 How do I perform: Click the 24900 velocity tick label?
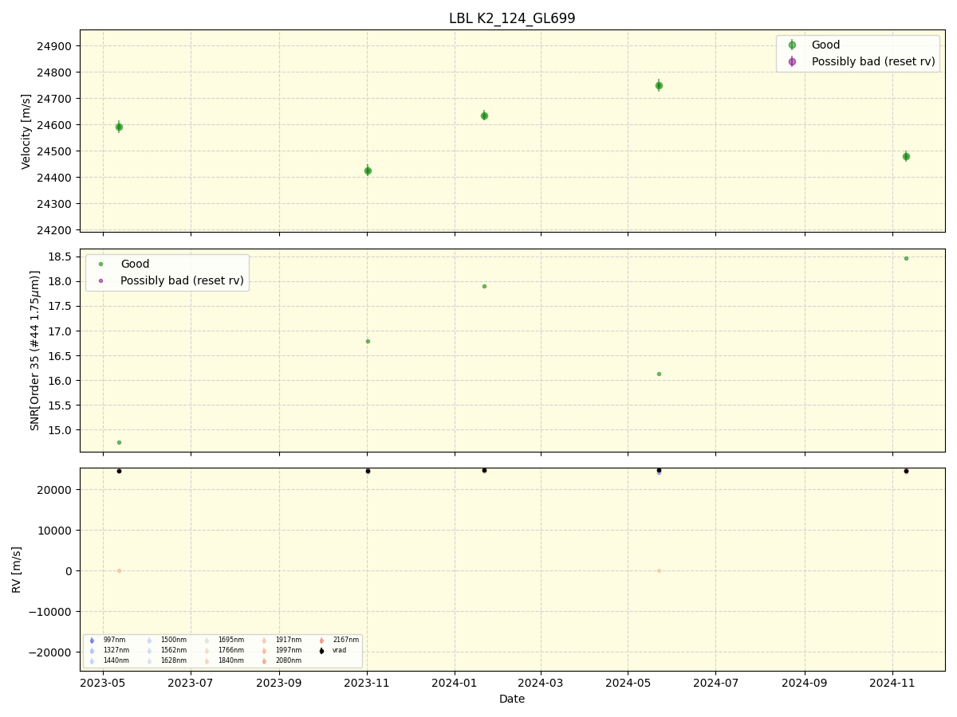[55, 46]
